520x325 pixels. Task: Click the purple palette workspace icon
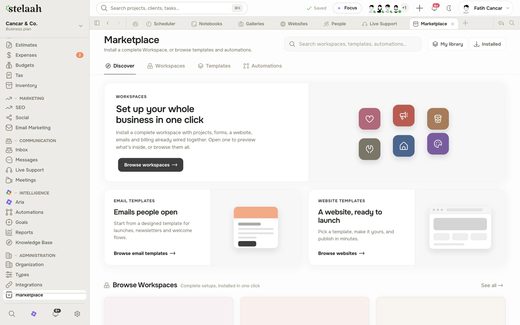coord(438,144)
